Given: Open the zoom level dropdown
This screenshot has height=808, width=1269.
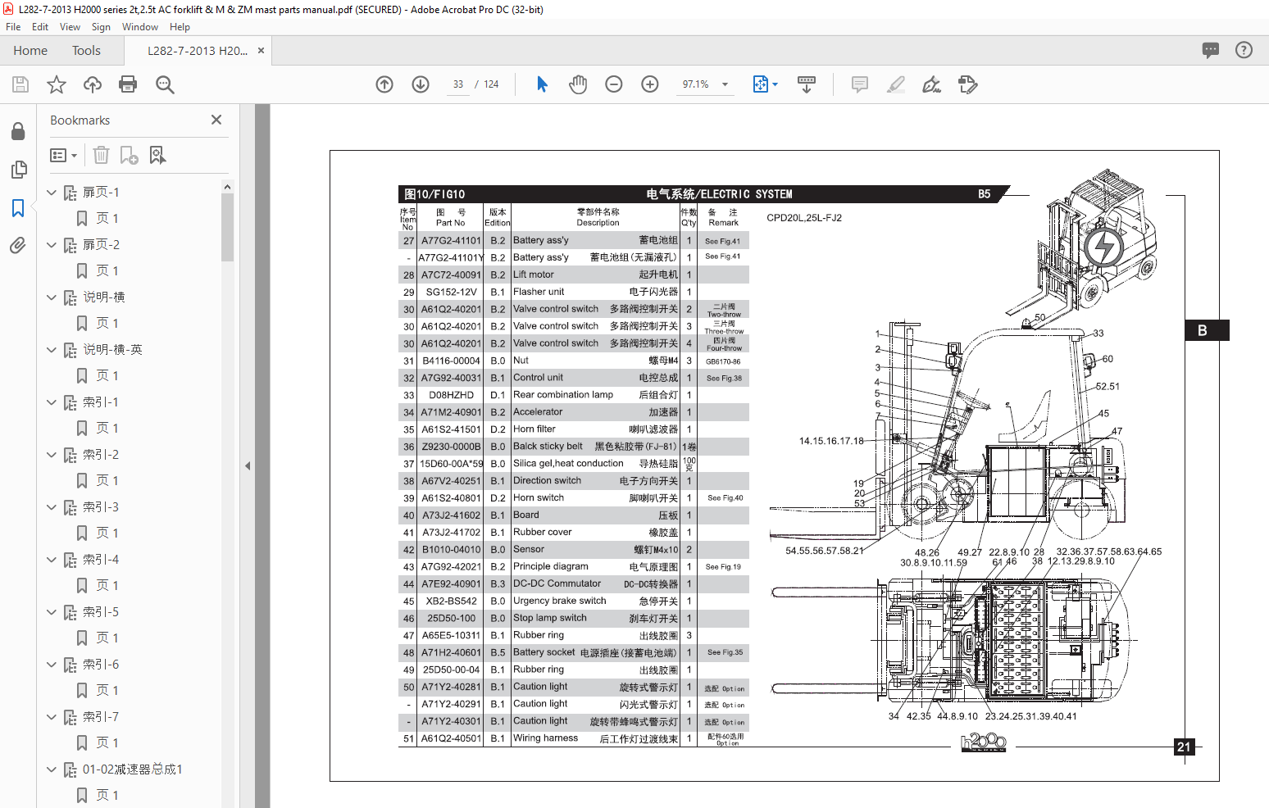Looking at the screenshot, I should pyautogui.click(x=725, y=84).
